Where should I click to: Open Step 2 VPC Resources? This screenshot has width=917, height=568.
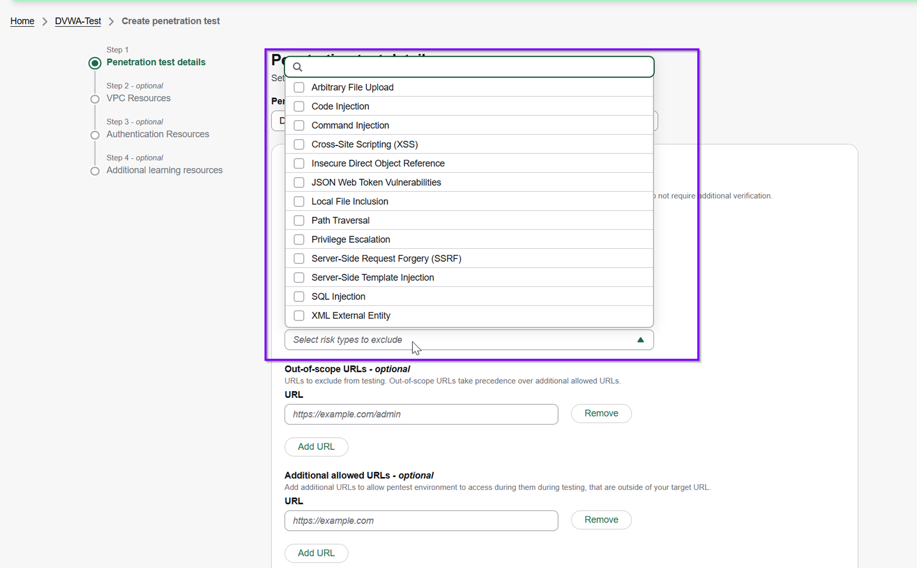(x=139, y=98)
